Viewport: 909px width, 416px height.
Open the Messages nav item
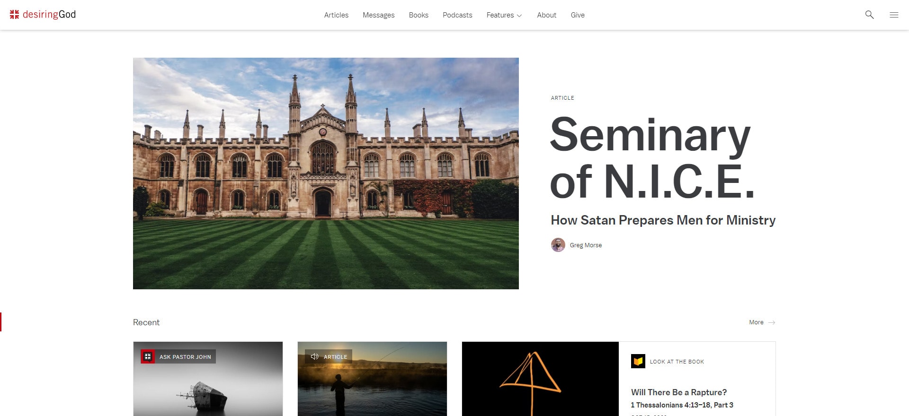(378, 15)
